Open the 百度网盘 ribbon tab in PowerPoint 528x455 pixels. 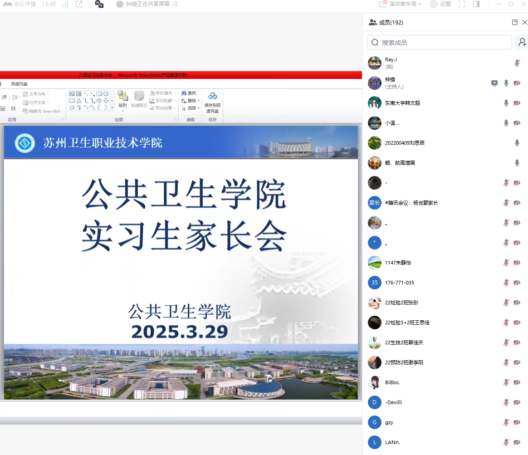pyautogui.click(x=19, y=84)
